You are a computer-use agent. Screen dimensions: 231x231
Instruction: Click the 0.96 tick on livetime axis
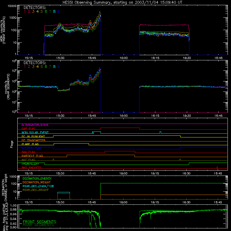coord(14,215)
